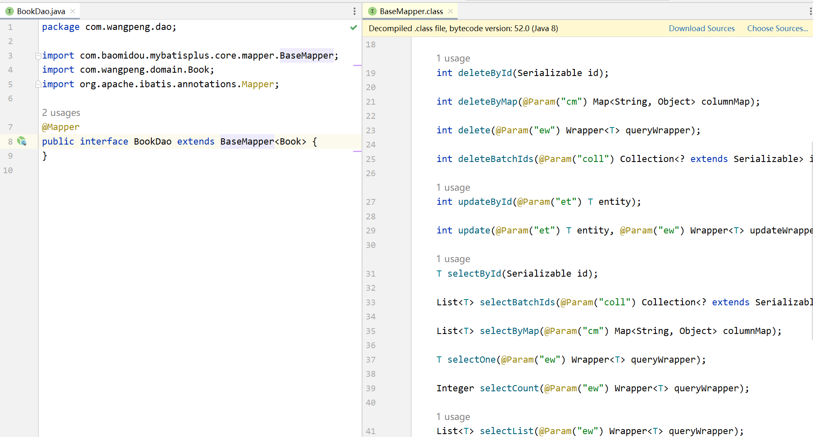Image resolution: width=813 pixels, height=437 pixels.
Task: Click the selectBatchIds method name
Action: point(517,302)
